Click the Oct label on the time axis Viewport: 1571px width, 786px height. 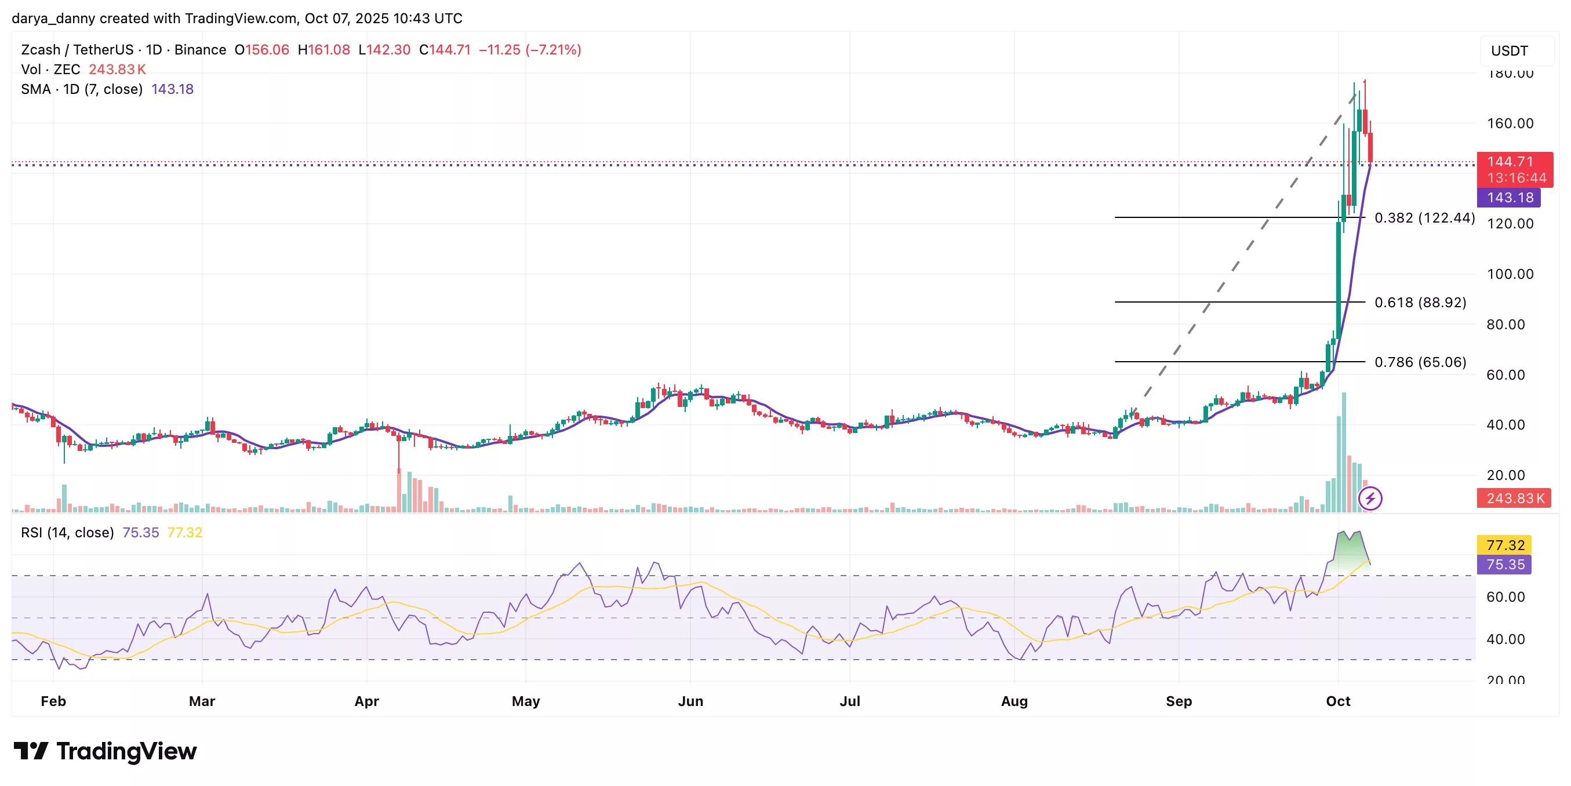[1339, 702]
